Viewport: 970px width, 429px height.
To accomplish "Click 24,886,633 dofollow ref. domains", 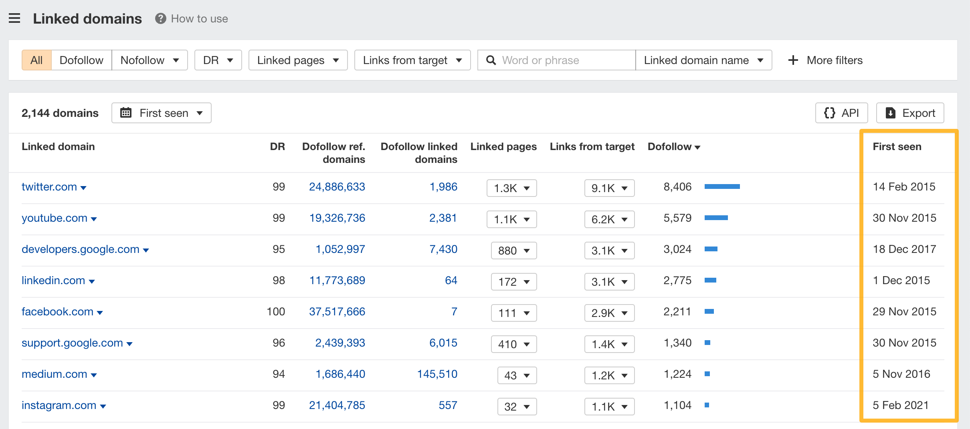I will pyautogui.click(x=337, y=186).
